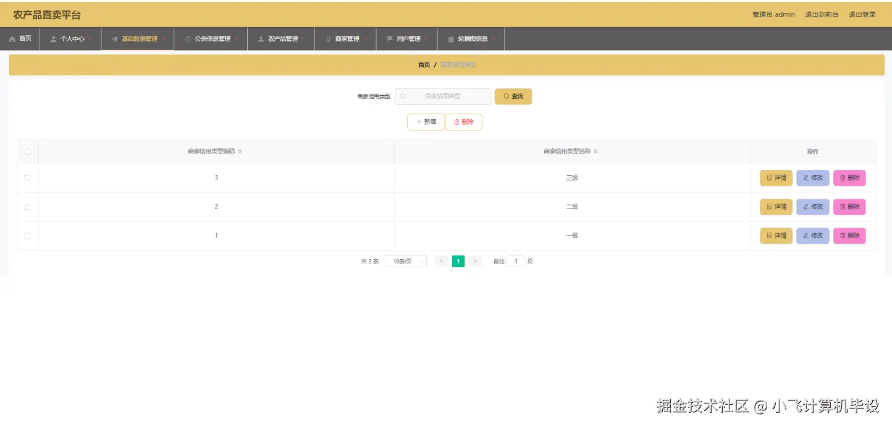Click the icon beside 公告信息管理
Image resolution: width=892 pixels, height=427 pixels.
188,39
